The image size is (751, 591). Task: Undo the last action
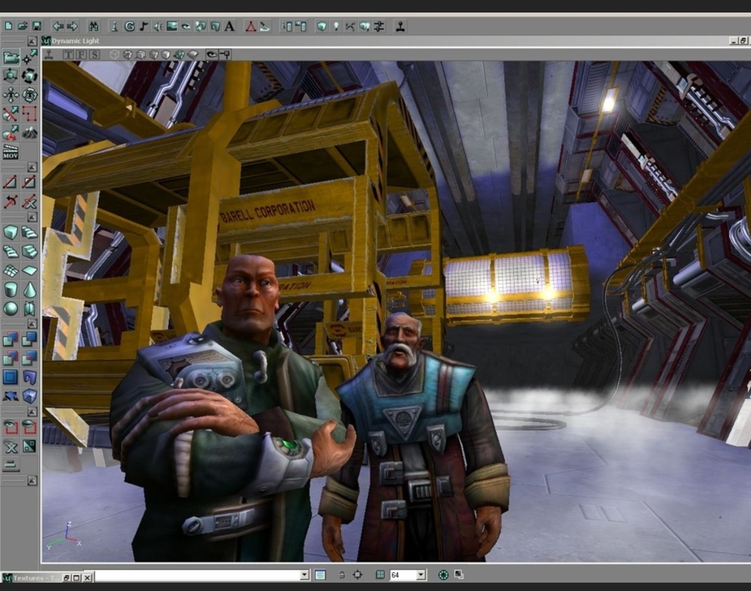(58, 26)
